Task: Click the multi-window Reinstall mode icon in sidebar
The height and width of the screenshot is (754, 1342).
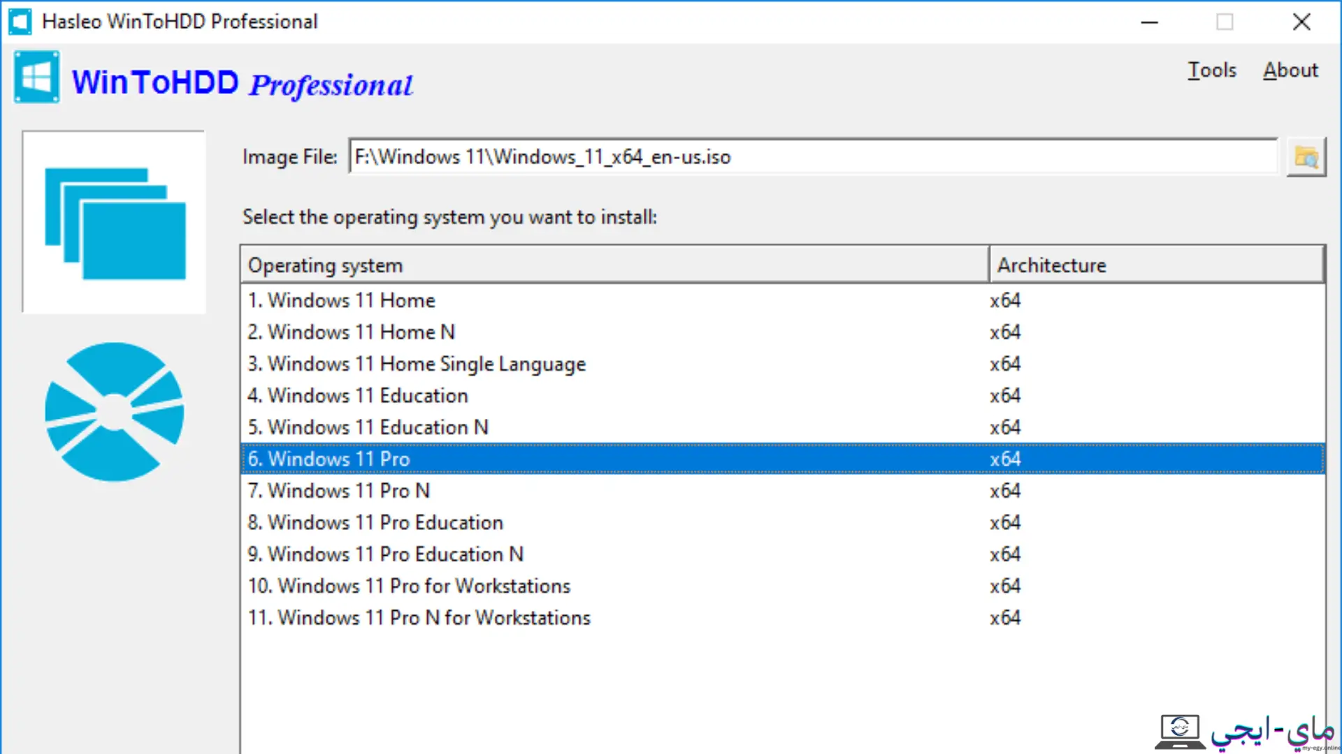Action: [x=114, y=222]
